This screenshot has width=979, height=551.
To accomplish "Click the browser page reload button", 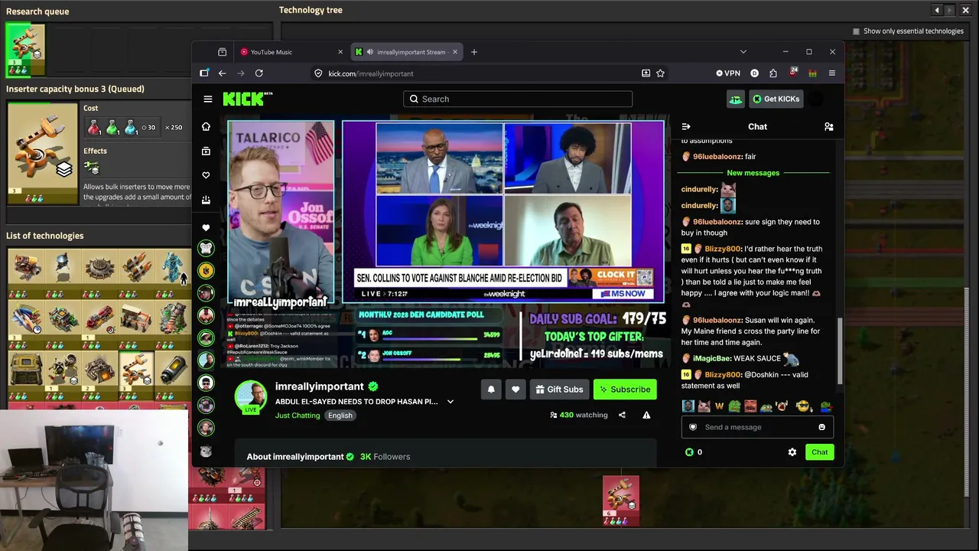I will pyautogui.click(x=259, y=73).
